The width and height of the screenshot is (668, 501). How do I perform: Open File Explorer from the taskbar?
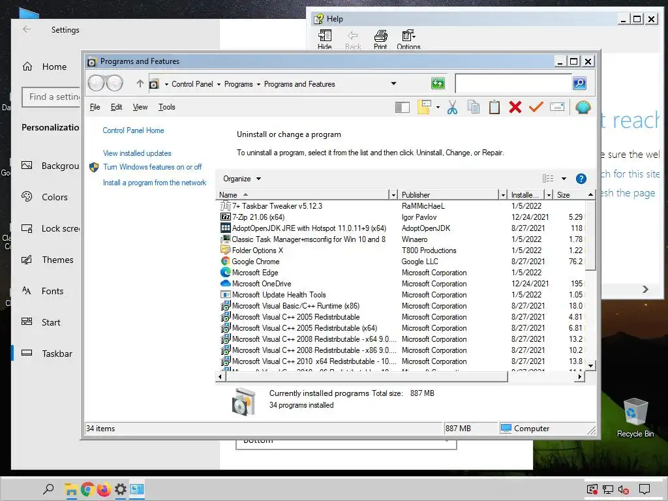pyautogui.click(x=70, y=489)
